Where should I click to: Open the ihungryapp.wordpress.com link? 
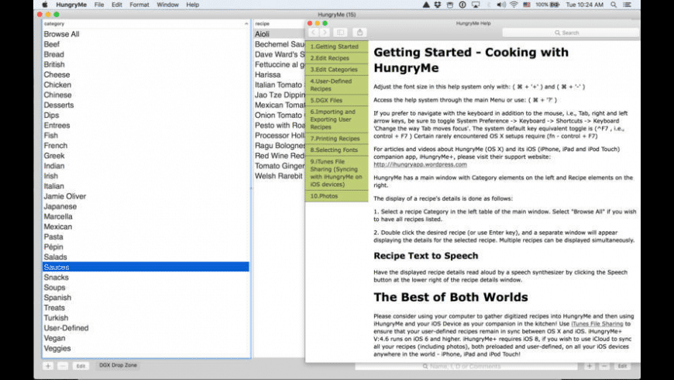(x=420, y=164)
